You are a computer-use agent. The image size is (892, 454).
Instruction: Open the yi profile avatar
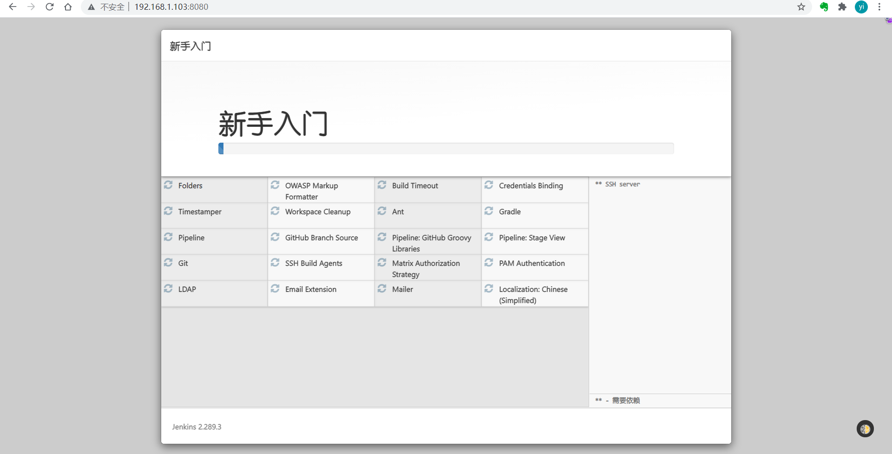(x=861, y=7)
